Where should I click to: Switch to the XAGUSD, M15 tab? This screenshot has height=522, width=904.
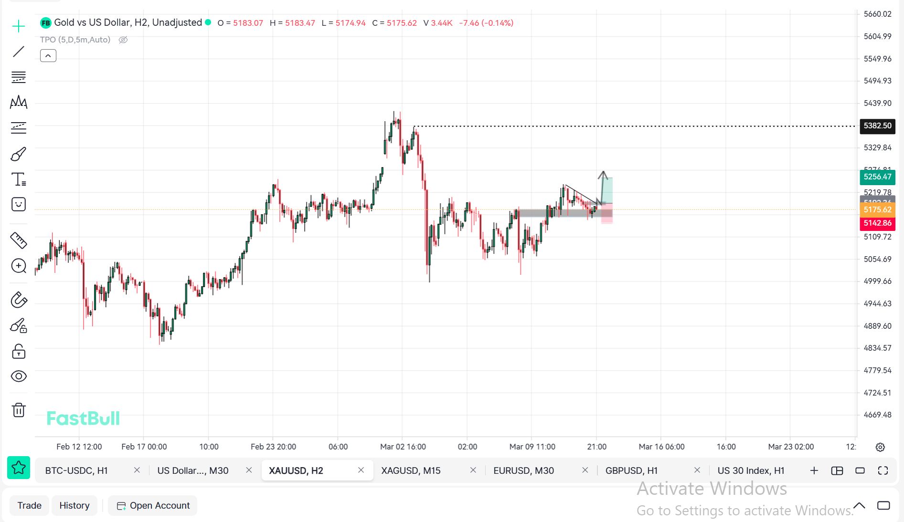tap(411, 471)
